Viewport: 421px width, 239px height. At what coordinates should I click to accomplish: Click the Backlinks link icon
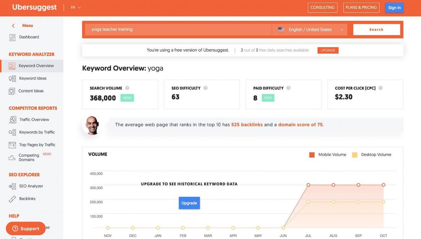[x=12, y=199]
